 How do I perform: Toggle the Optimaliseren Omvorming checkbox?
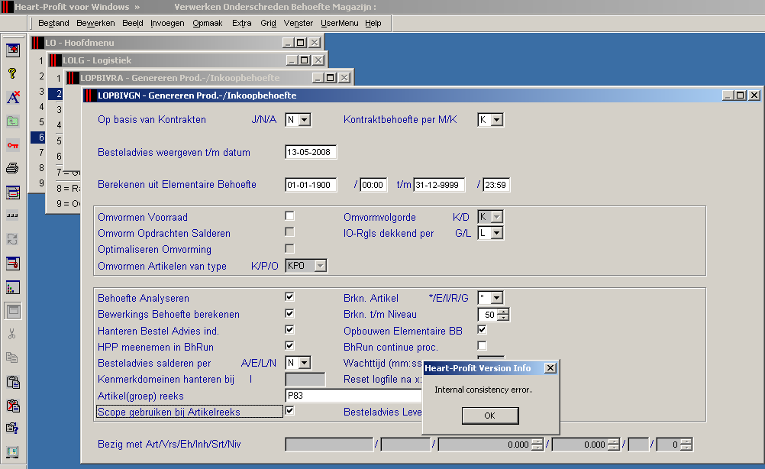tap(290, 248)
